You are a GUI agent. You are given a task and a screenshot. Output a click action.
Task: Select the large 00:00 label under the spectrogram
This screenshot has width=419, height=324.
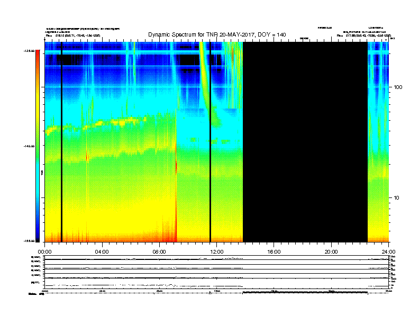click(x=44, y=252)
